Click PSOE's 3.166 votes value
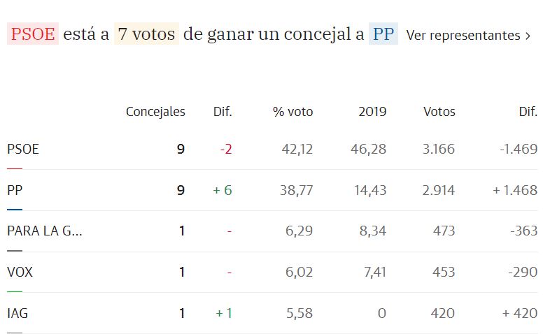550x334 pixels. [439, 149]
